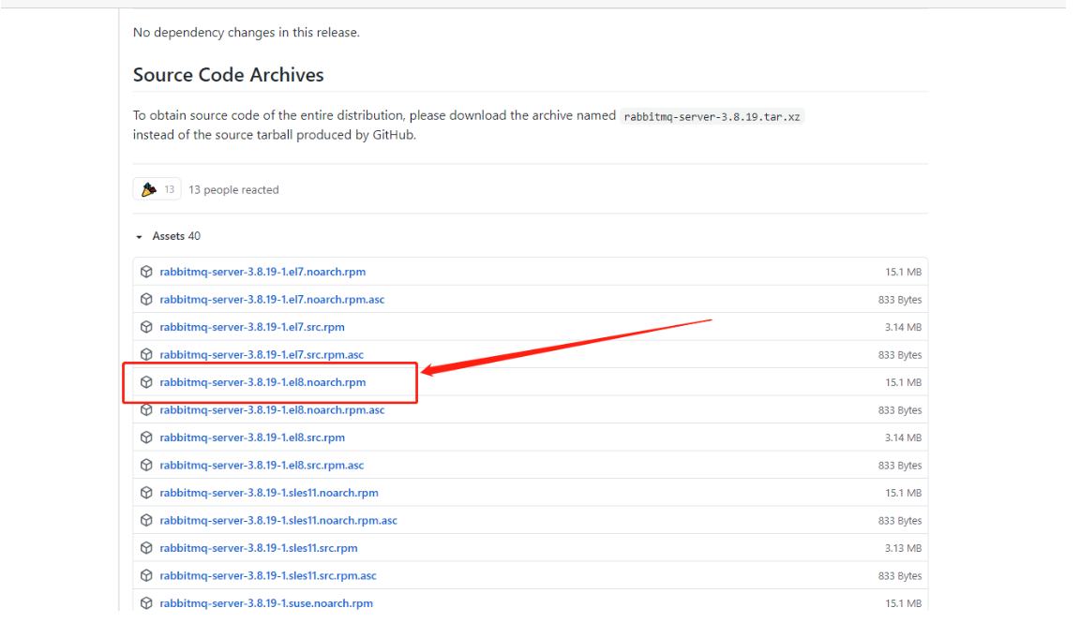Click the '13 people reacted' text

pos(233,190)
